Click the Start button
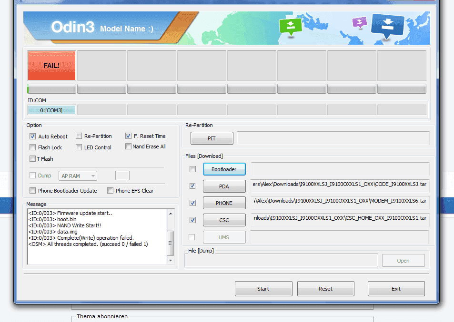The image size is (454, 322). point(263,289)
